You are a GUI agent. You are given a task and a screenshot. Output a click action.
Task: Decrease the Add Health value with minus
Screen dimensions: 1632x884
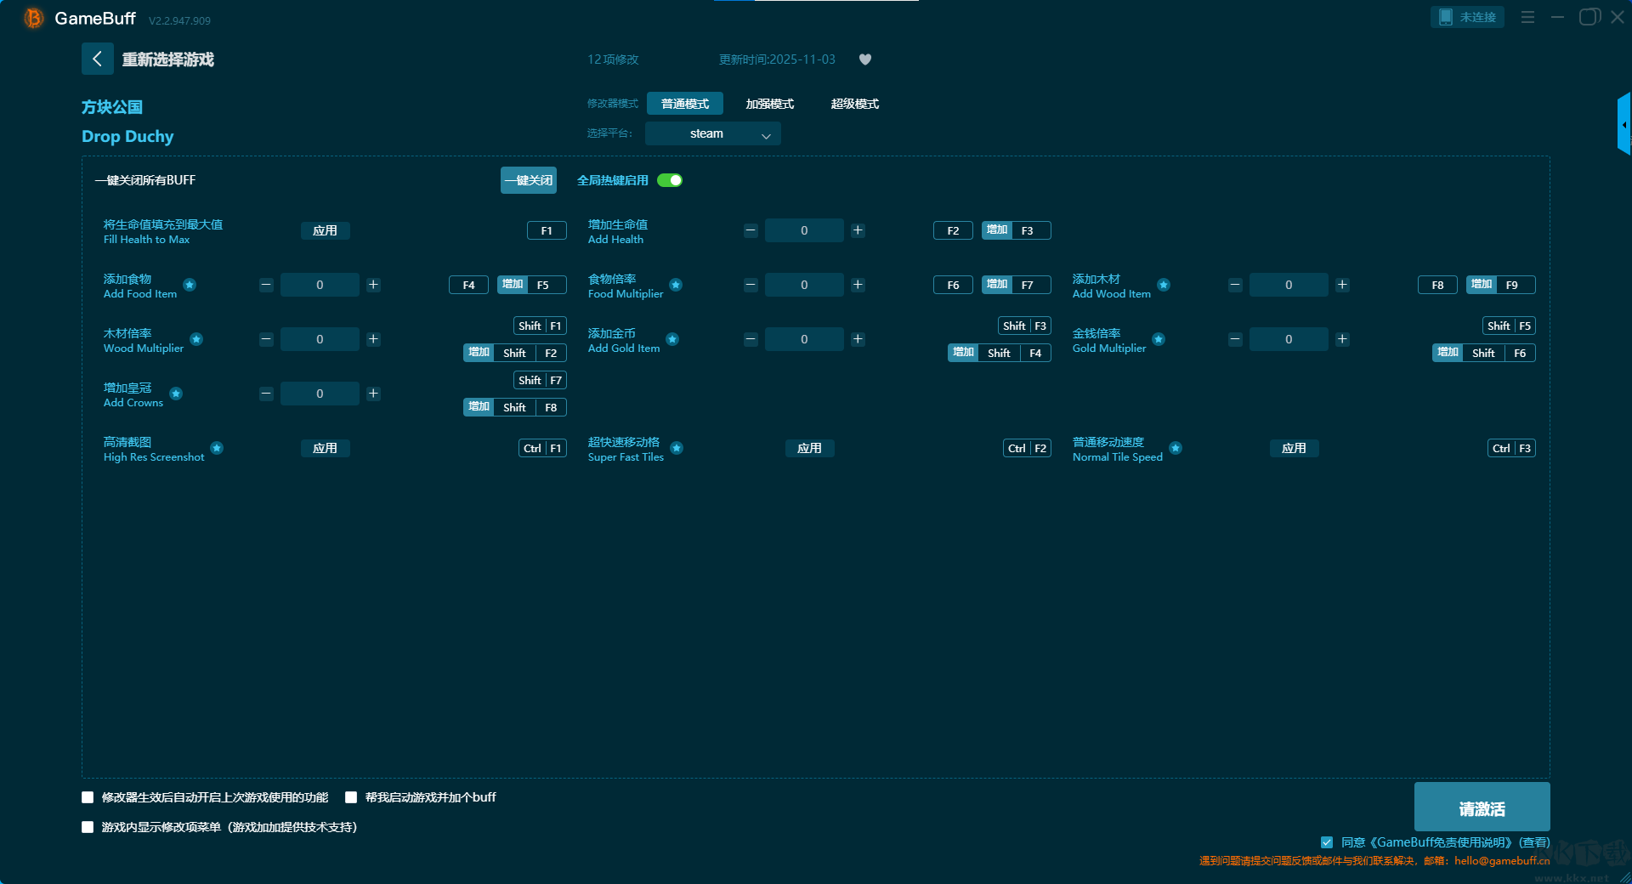click(751, 230)
